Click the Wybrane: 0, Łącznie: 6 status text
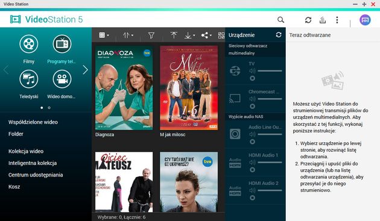The width and height of the screenshot is (380, 221). (121, 217)
